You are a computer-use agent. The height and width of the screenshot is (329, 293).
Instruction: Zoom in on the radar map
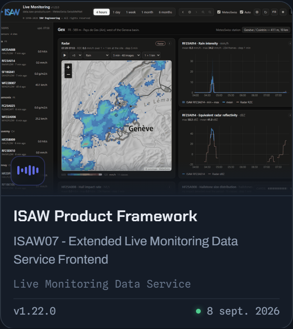[x=68, y=67]
